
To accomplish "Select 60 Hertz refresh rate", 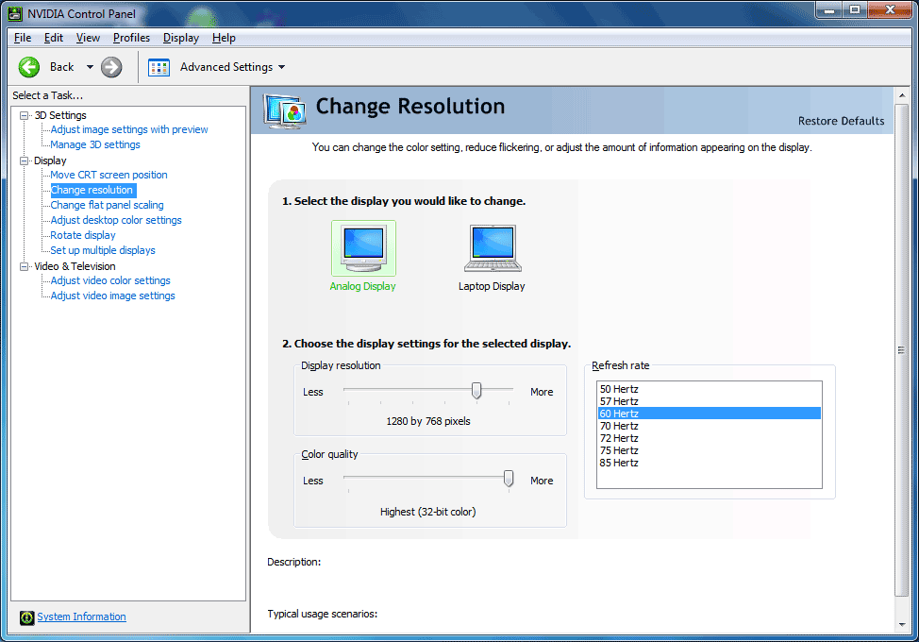I will pyautogui.click(x=709, y=414).
